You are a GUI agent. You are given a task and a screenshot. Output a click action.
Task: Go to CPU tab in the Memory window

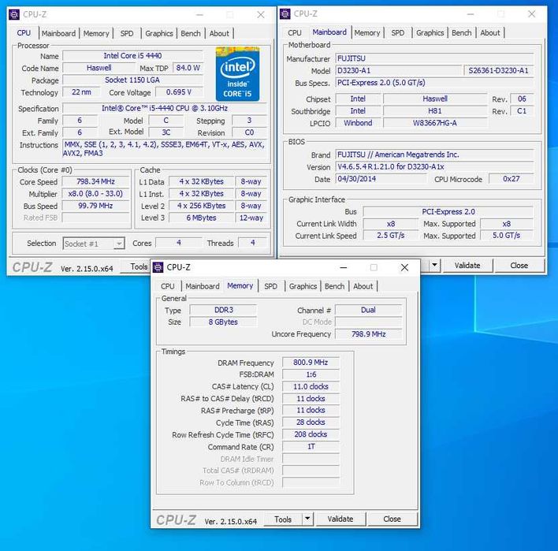point(168,286)
